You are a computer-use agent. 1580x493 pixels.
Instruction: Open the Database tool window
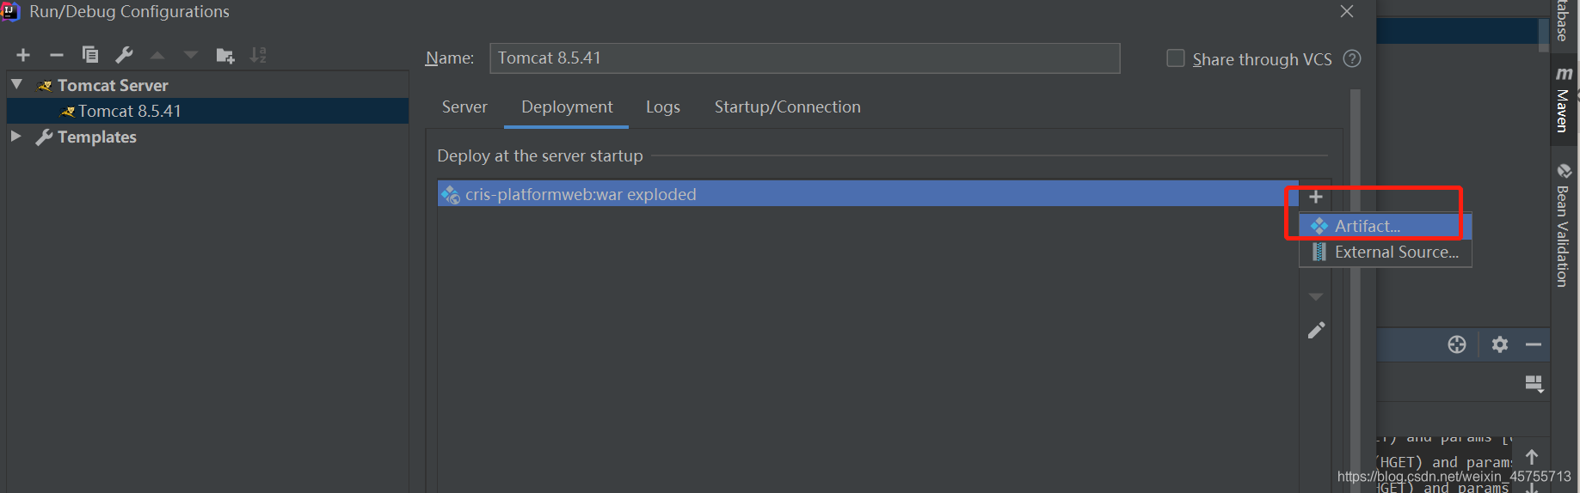point(1563,21)
